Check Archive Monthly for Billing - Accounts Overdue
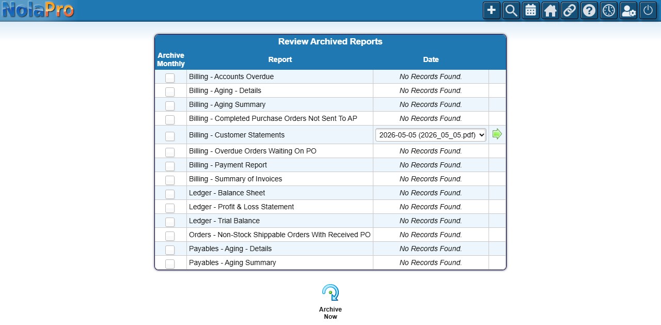 tap(170, 78)
